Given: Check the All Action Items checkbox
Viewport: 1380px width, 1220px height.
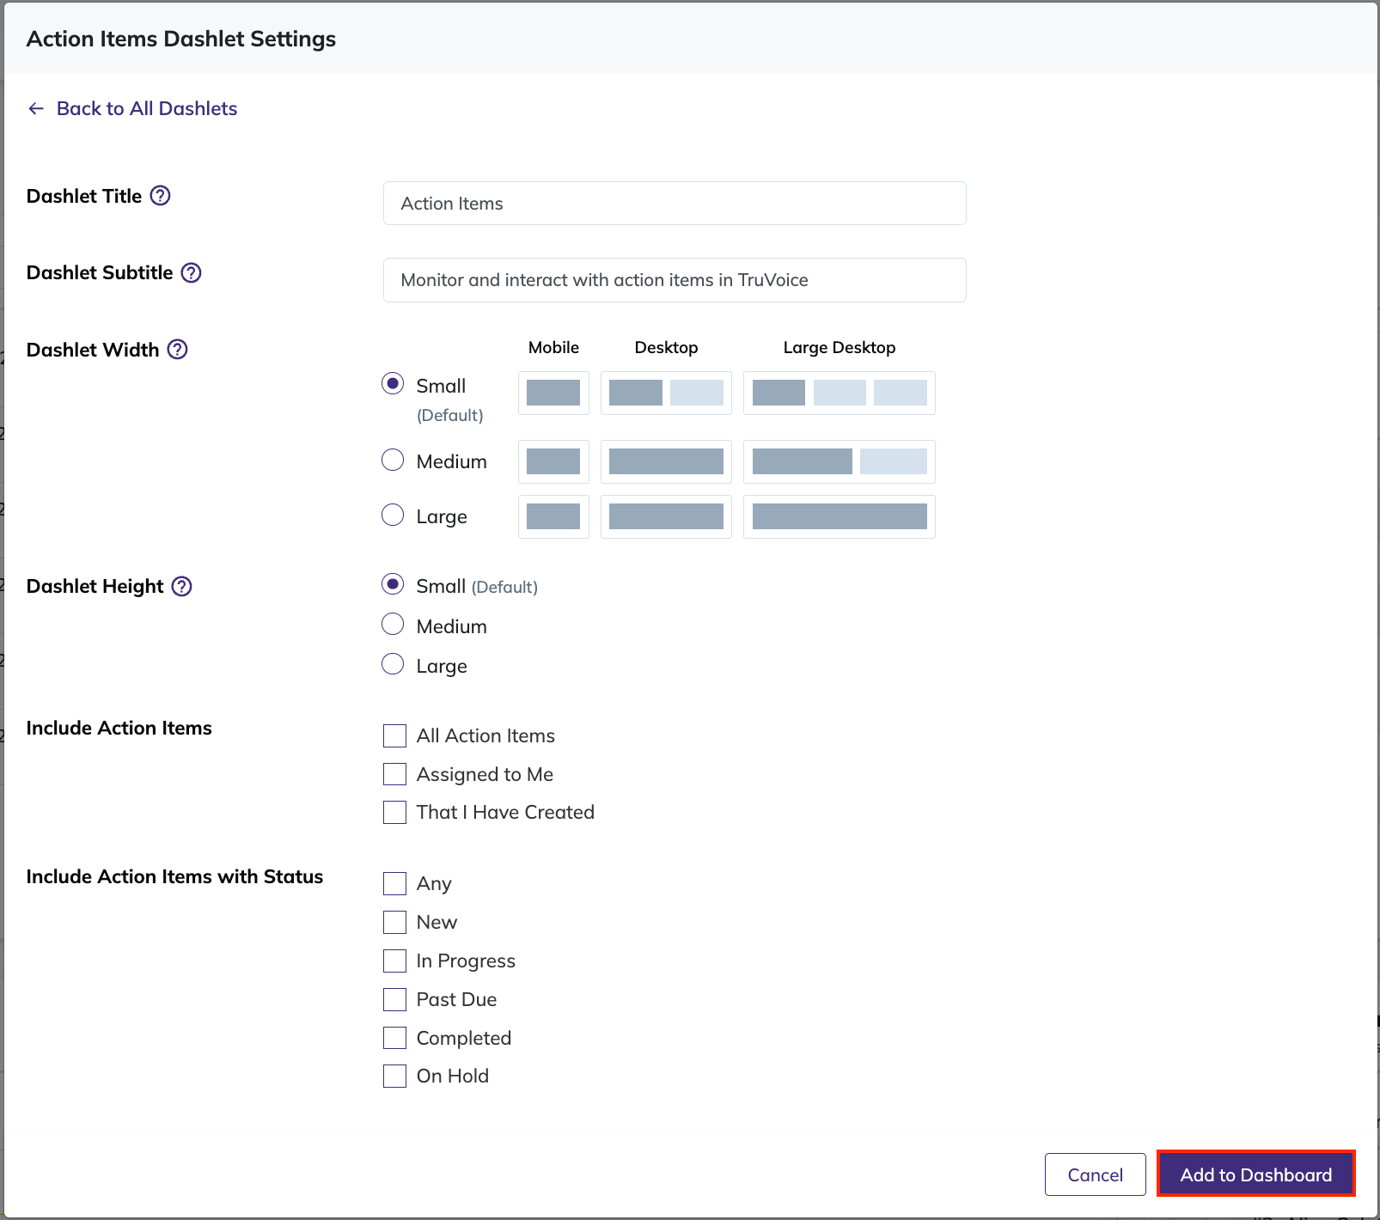Looking at the screenshot, I should tap(395, 736).
